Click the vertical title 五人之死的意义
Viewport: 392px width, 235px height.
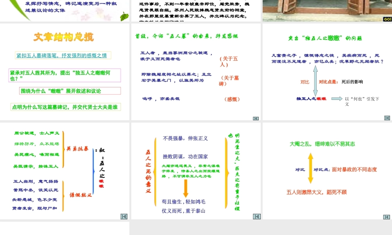[x=148, y=171]
